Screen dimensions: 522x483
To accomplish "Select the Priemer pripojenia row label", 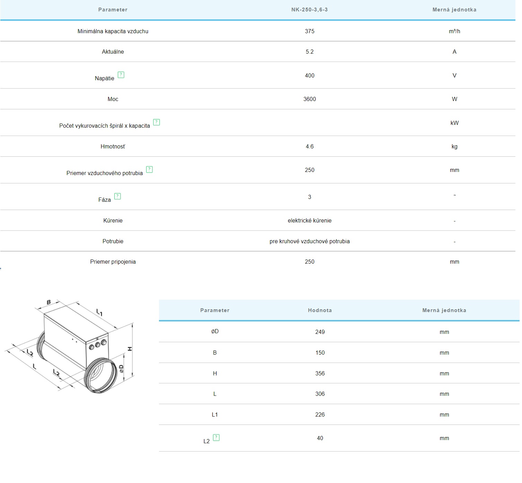I will tap(113, 262).
